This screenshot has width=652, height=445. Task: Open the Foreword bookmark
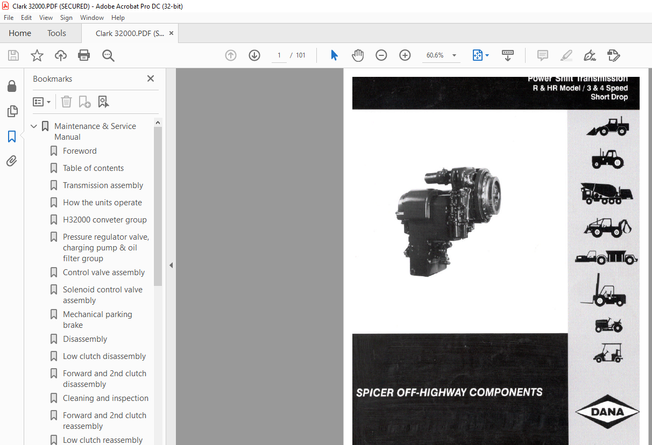[80, 151]
